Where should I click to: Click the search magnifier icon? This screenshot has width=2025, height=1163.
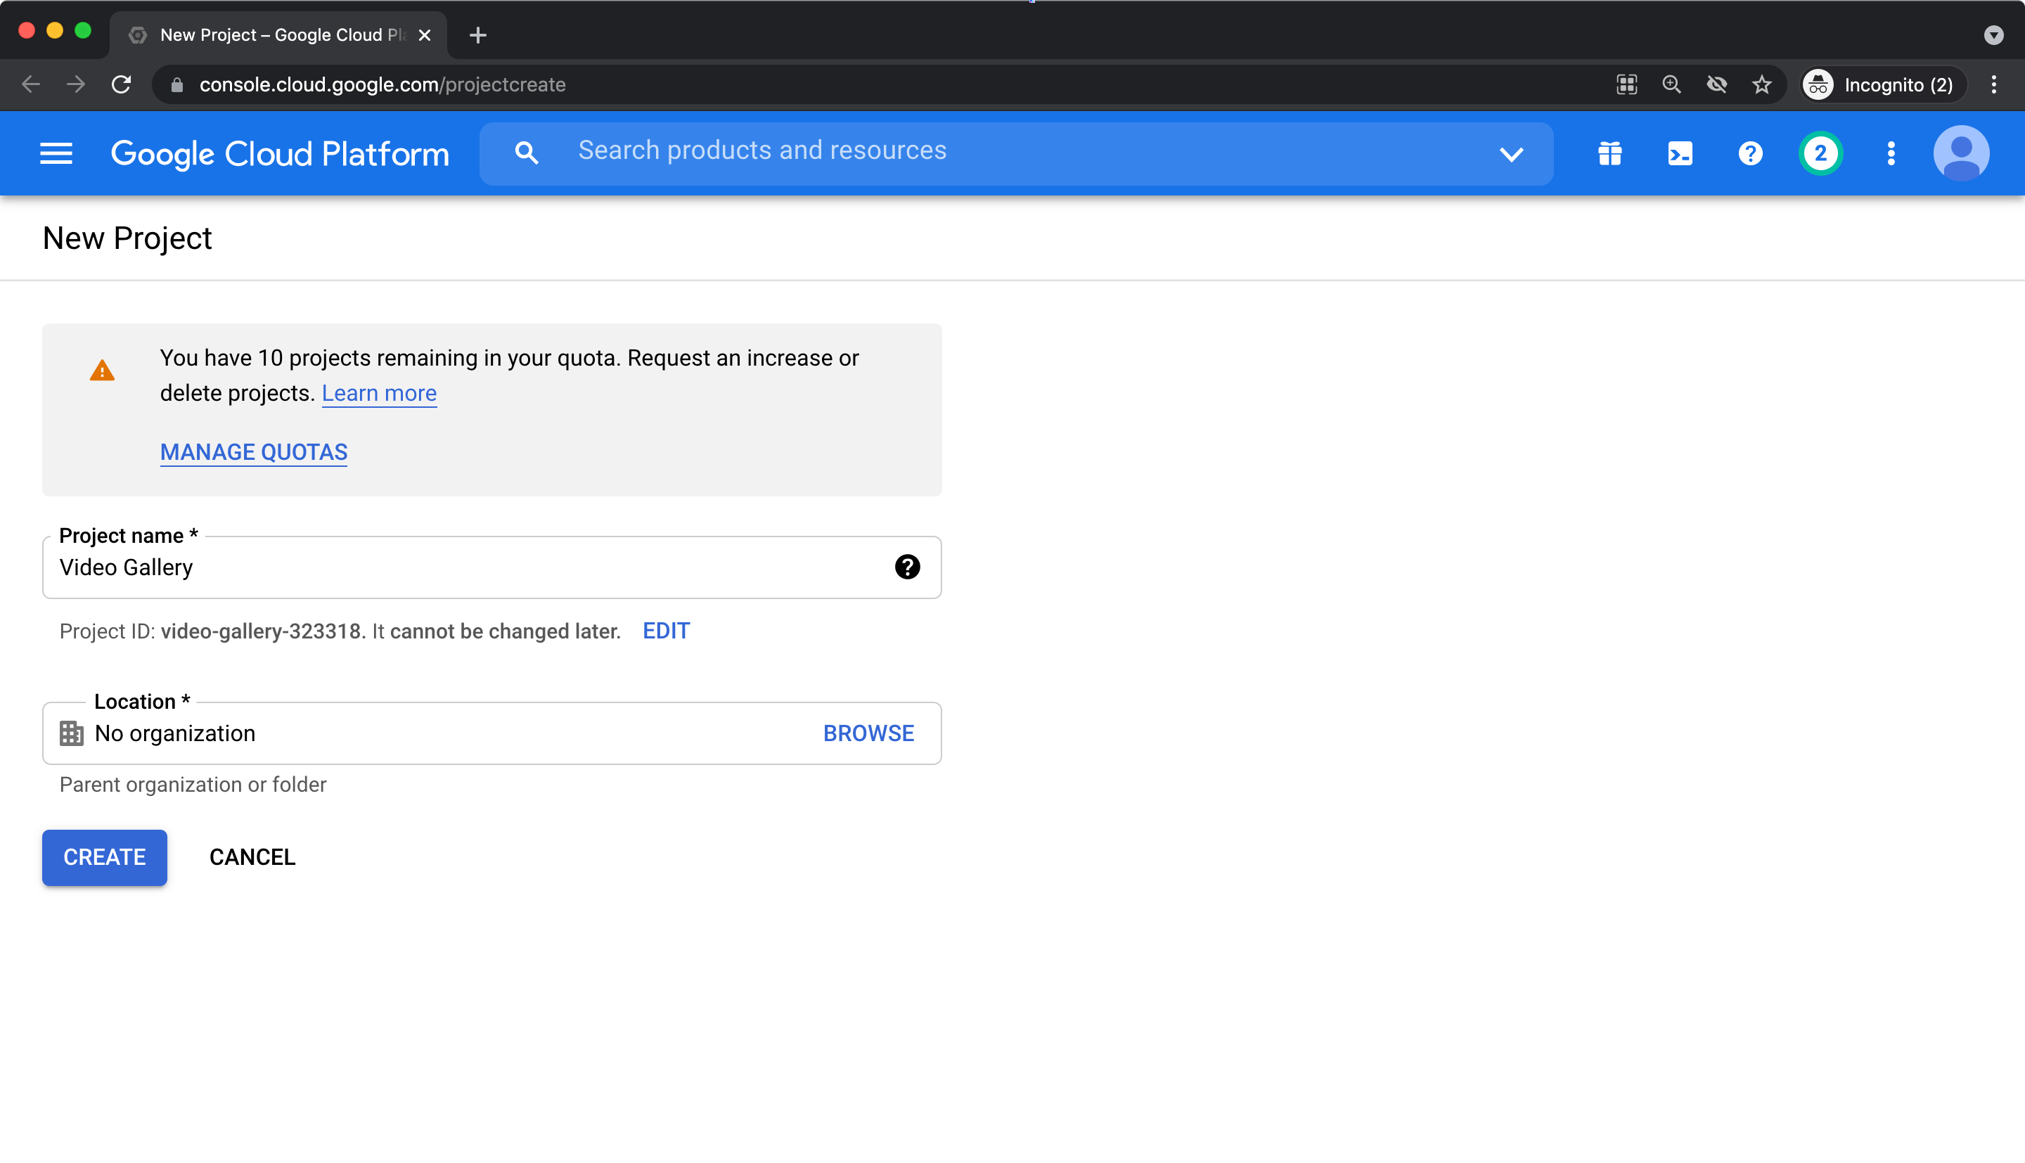coord(526,153)
